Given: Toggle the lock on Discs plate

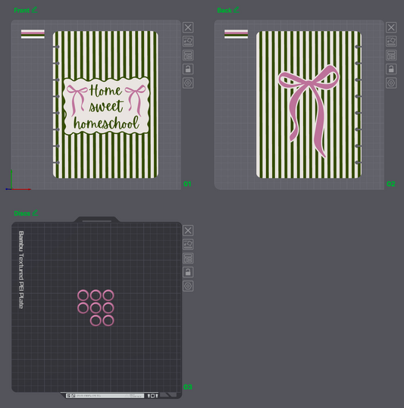Looking at the screenshot, I should click(188, 273).
